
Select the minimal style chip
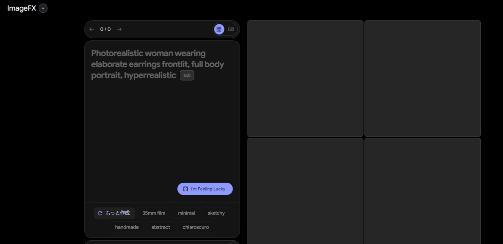(x=186, y=213)
